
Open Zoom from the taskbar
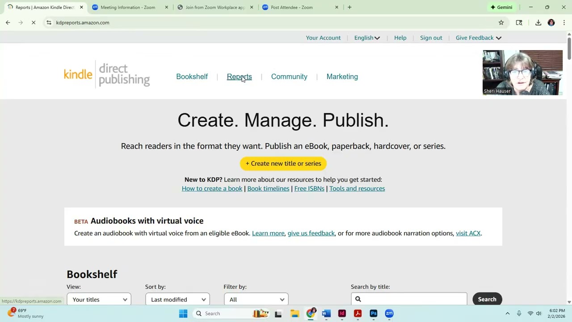click(x=389, y=314)
